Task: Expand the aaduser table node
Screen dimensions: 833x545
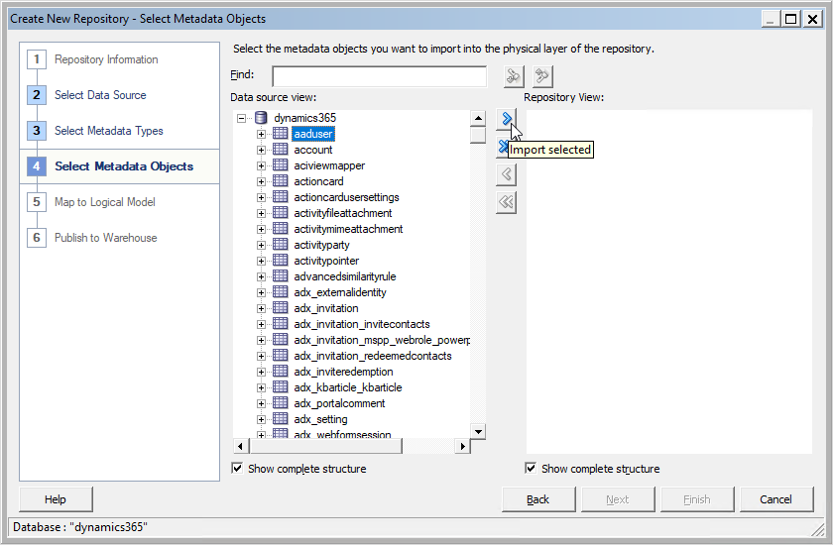Action: pos(262,134)
